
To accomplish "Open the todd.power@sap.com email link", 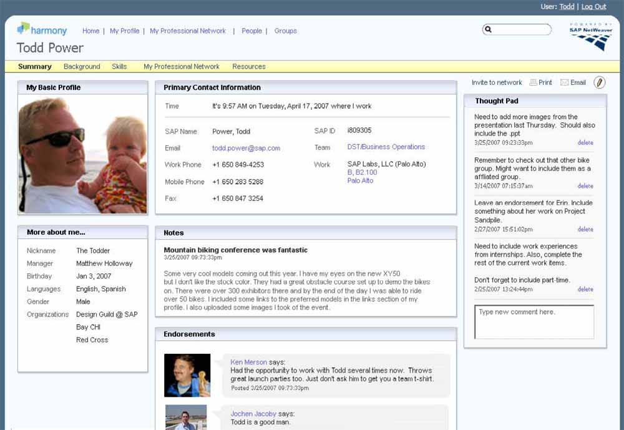I will point(246,149).
